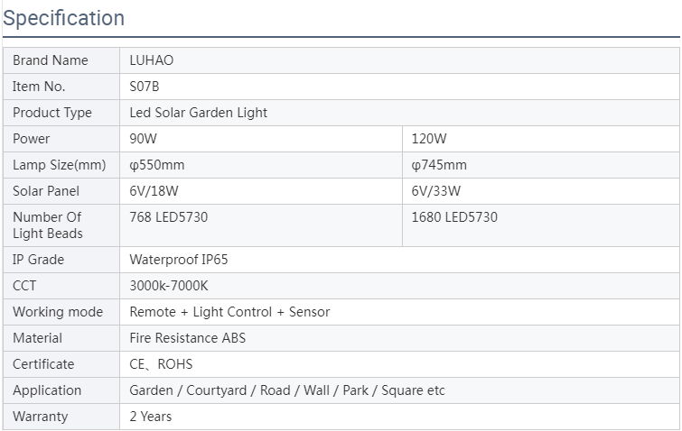Screen dimensions: 682x431
Task: Click the 120W power value
Action: 429,139
